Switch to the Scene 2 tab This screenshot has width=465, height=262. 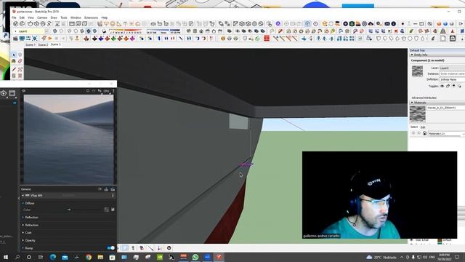click(x=43, y=45)
